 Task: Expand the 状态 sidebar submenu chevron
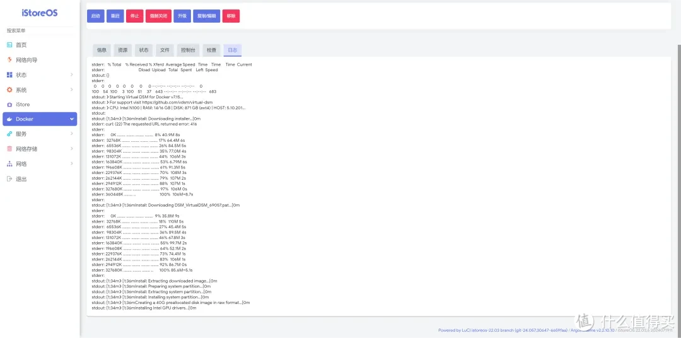pos(72,74)
